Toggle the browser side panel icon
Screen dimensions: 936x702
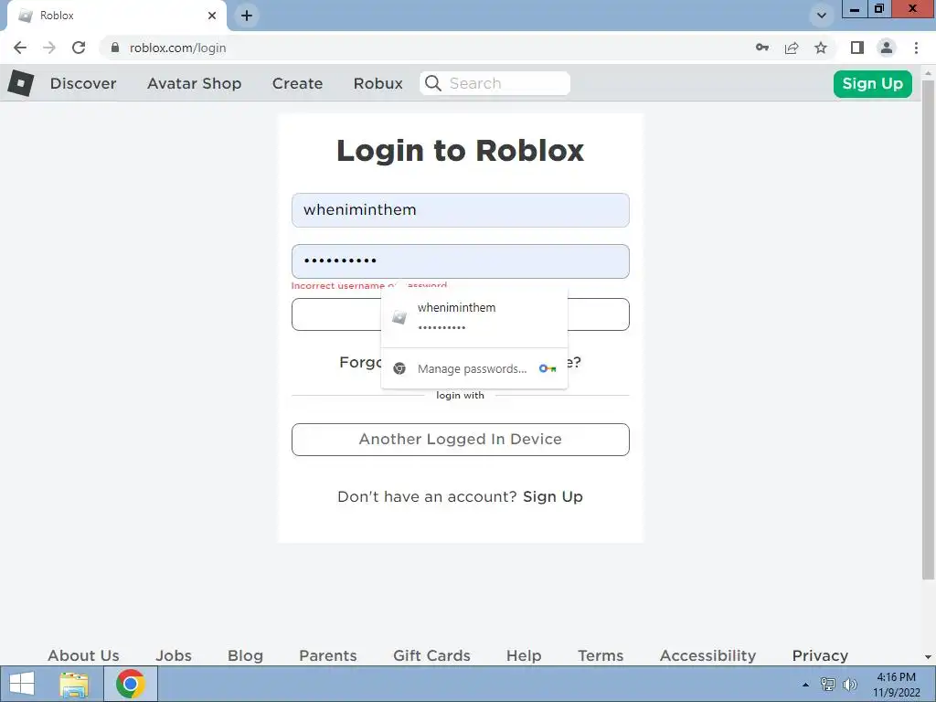click(x=857, y=48)
